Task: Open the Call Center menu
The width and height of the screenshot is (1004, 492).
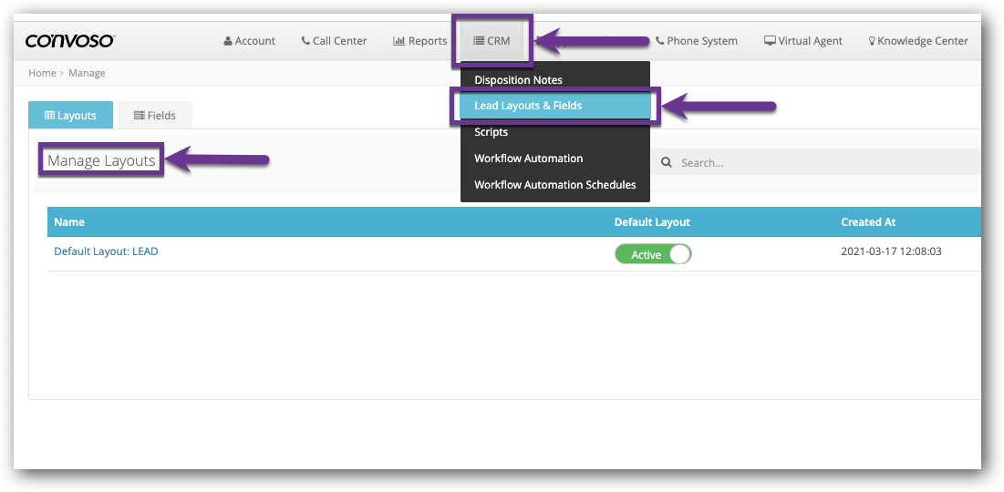Action: click(x=334, y=41)
